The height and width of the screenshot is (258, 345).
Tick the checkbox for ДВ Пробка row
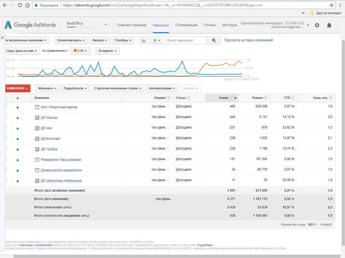[6, 148]
